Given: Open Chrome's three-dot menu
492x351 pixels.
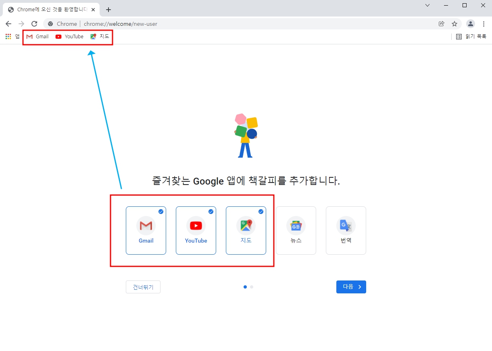Looking at the screenshot, I should (x=484, y=24).
